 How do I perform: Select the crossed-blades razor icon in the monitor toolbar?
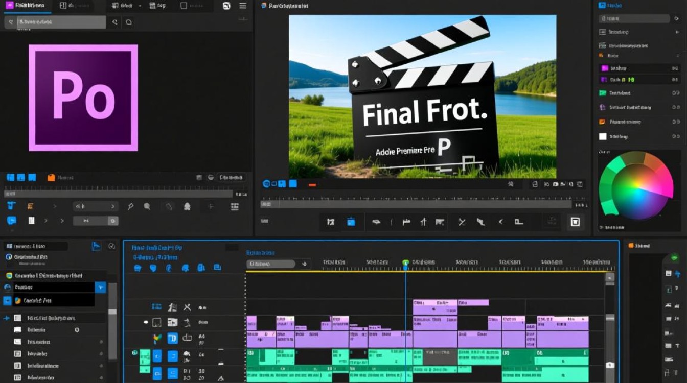pos(462,222)
